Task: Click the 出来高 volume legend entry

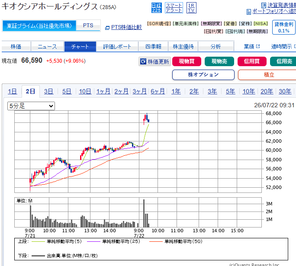Action: (64, 256)
